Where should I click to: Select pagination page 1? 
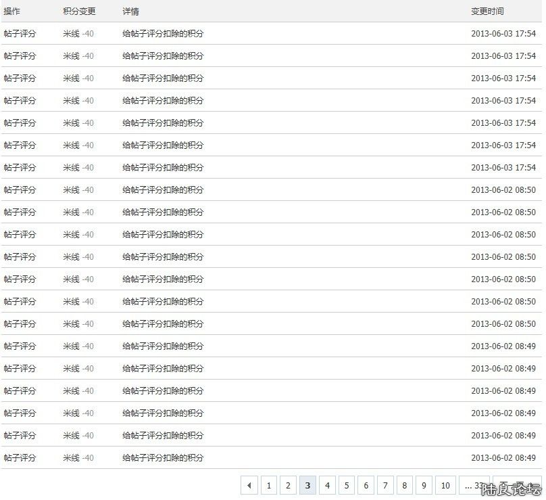(269, 485)
